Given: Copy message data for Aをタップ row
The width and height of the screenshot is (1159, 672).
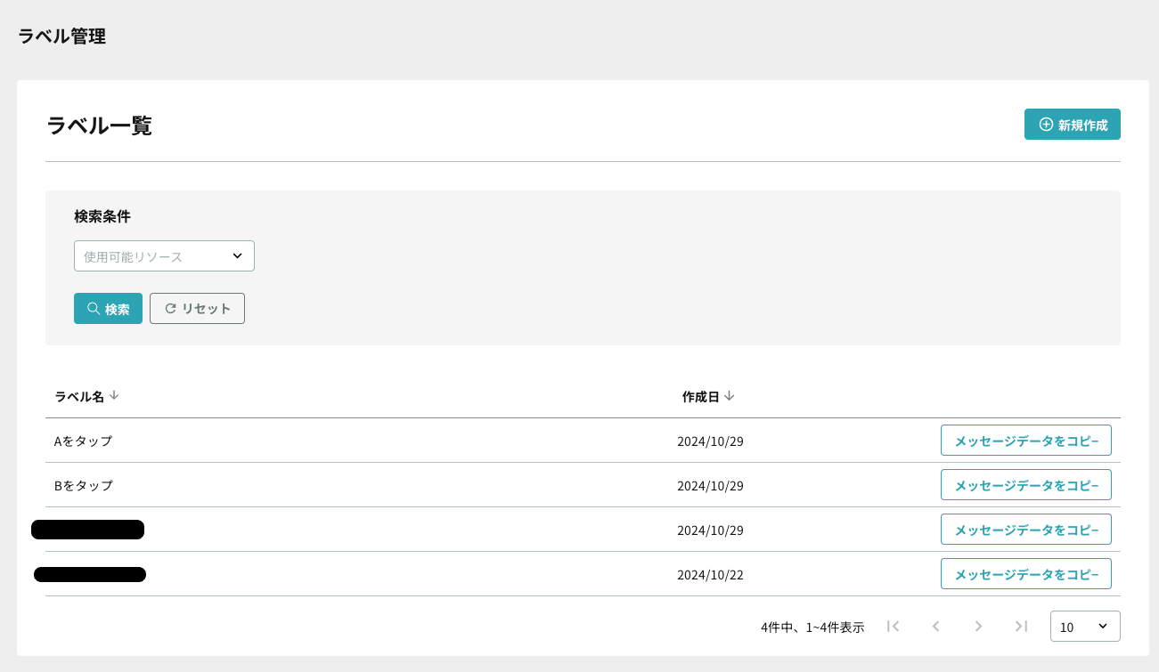Looking at the screenshot, I should pyautogui.click(x=1025, y=441).
